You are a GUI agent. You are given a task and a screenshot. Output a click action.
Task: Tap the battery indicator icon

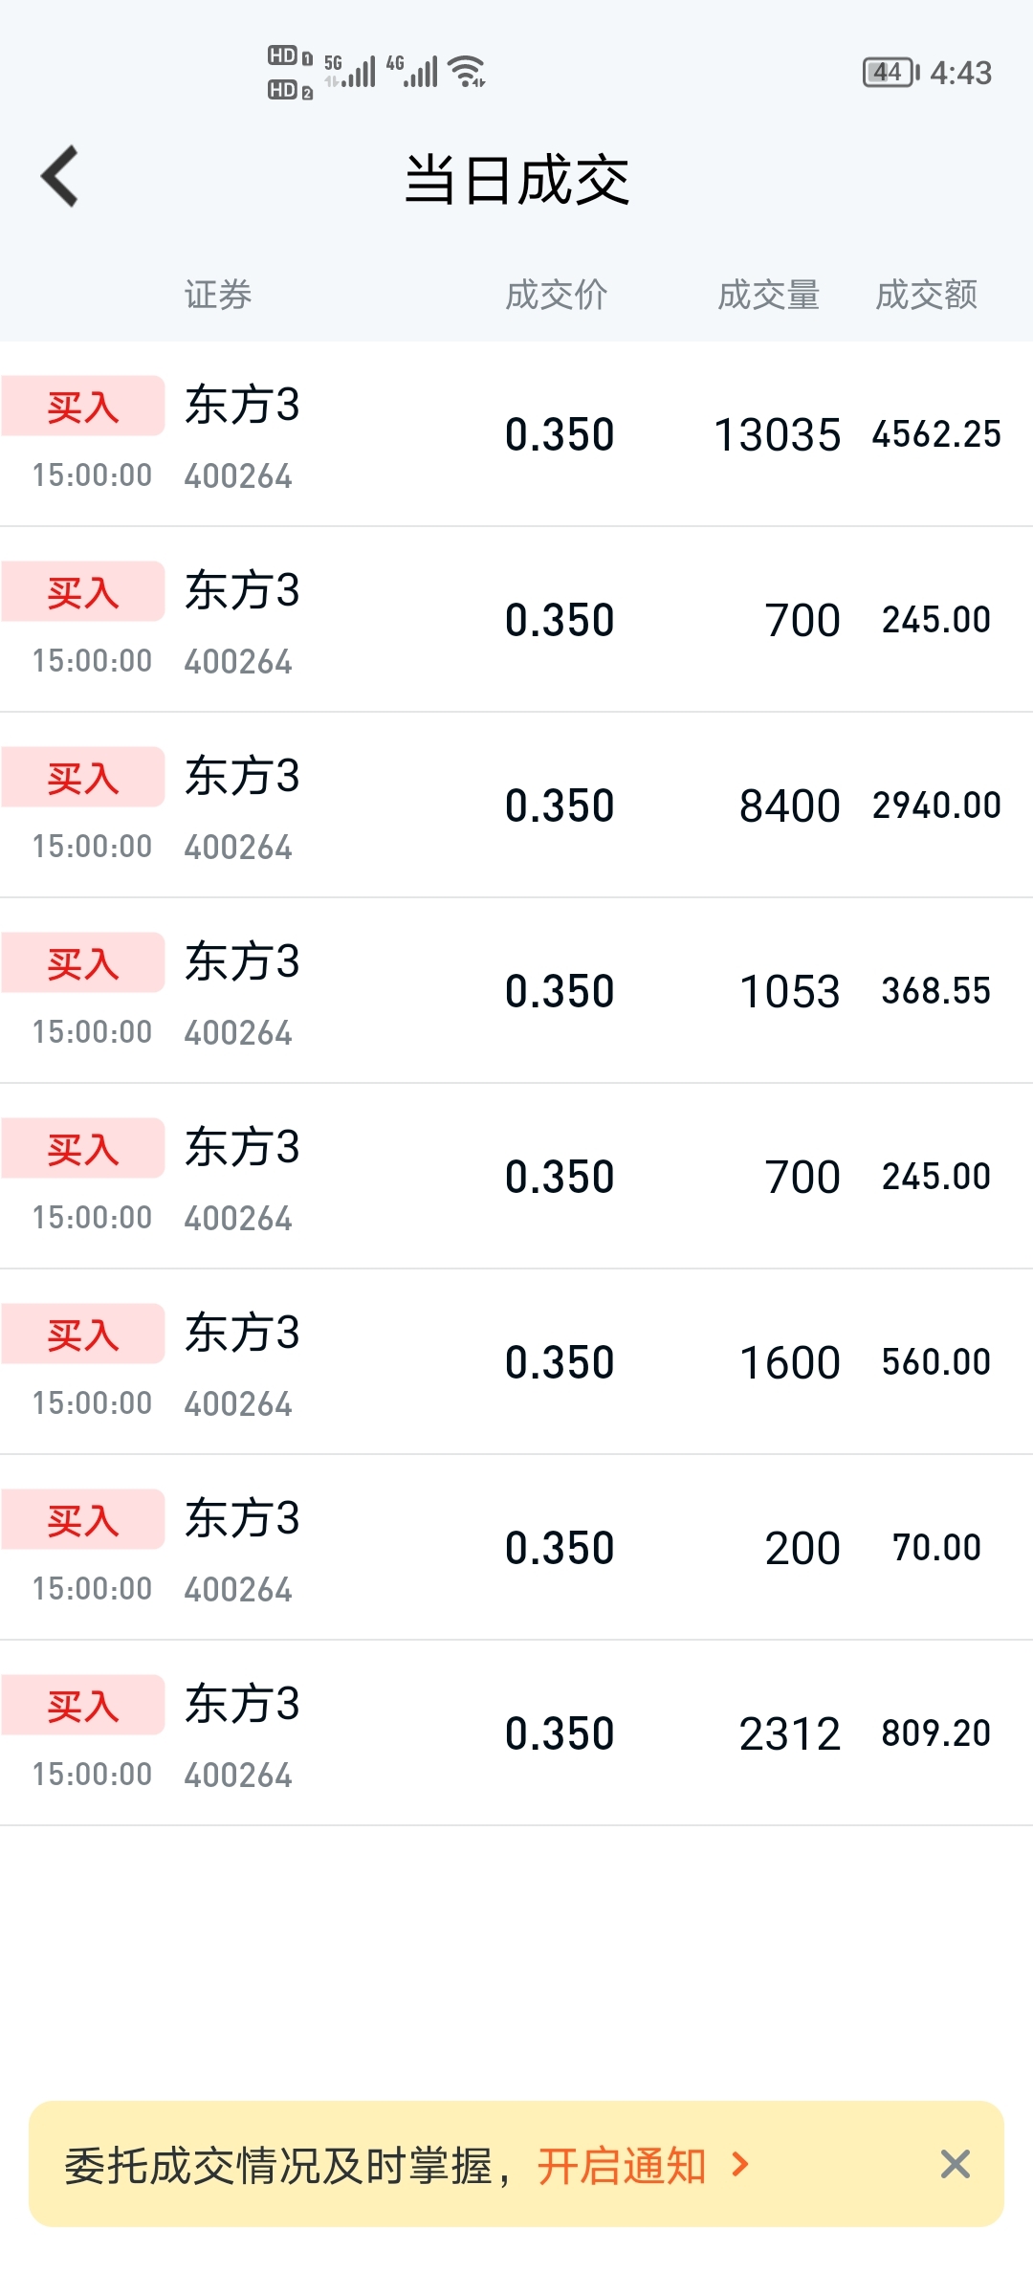tap(890, 73)
